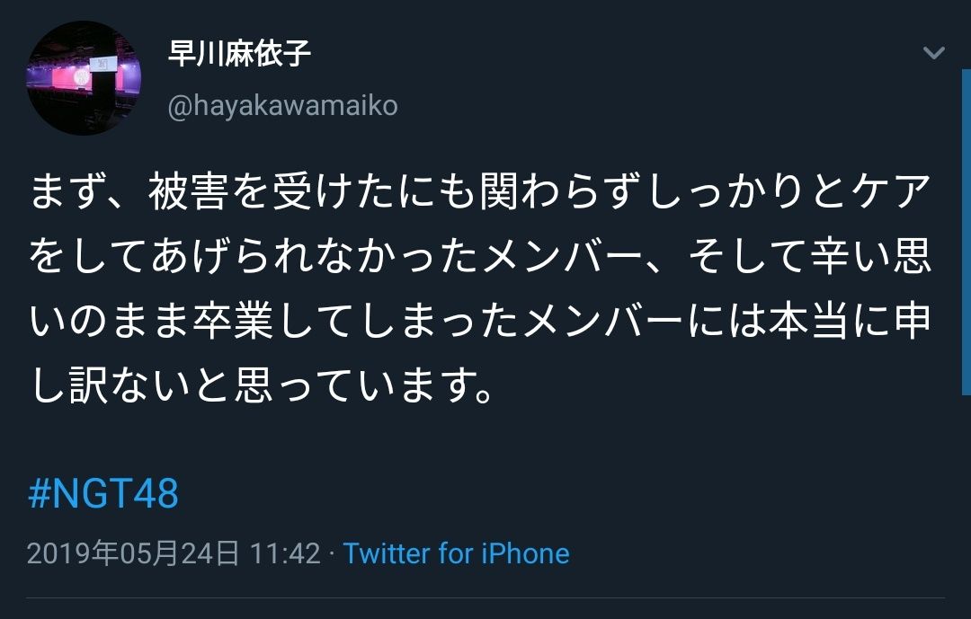Select the @hayakawamaiko handle
This screenshot has width=971, height=619.
(x=282, y=106)
